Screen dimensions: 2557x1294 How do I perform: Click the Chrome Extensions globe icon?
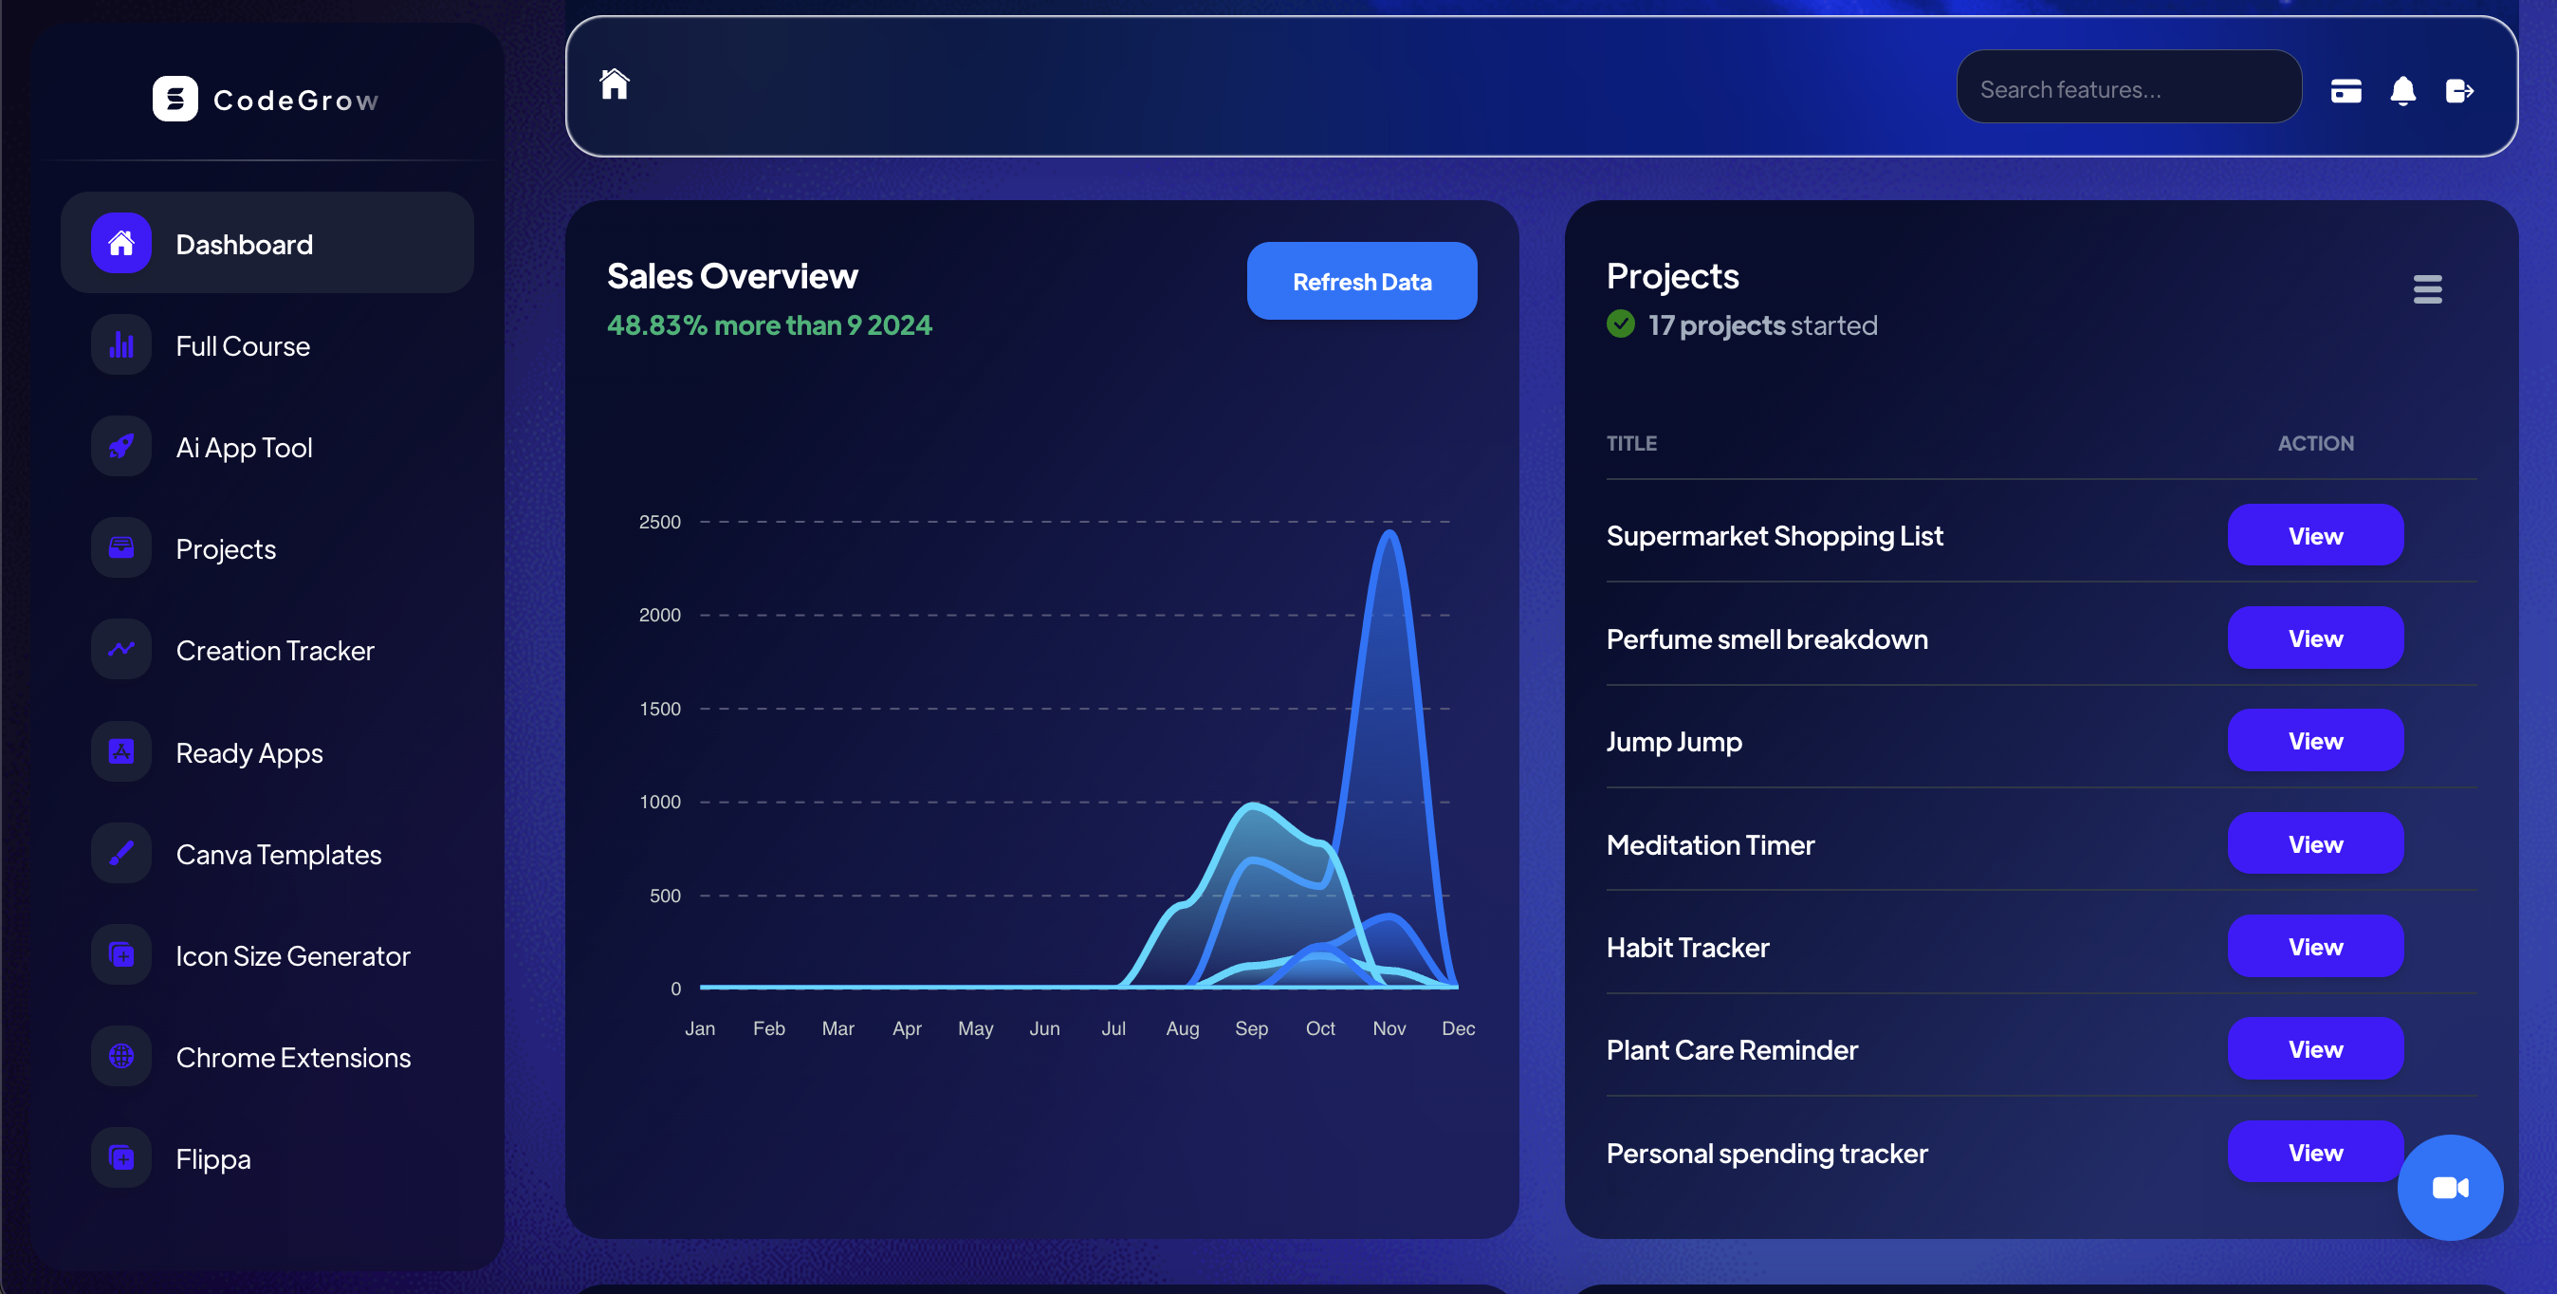121,1057
